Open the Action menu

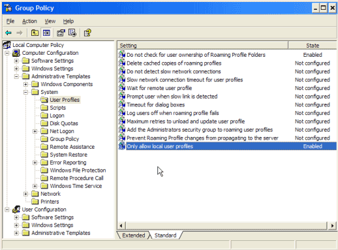point(29,21)
